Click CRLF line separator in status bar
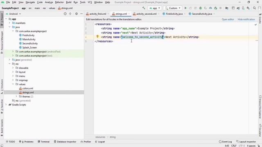This screenshot has width=262, height=147. [234, 146]
